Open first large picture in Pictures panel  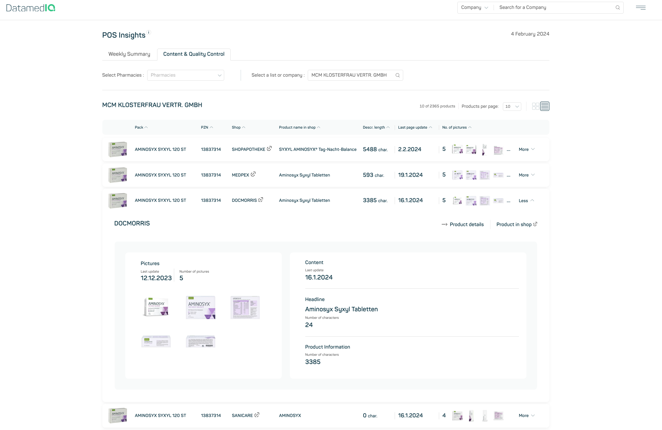[156, 307]
